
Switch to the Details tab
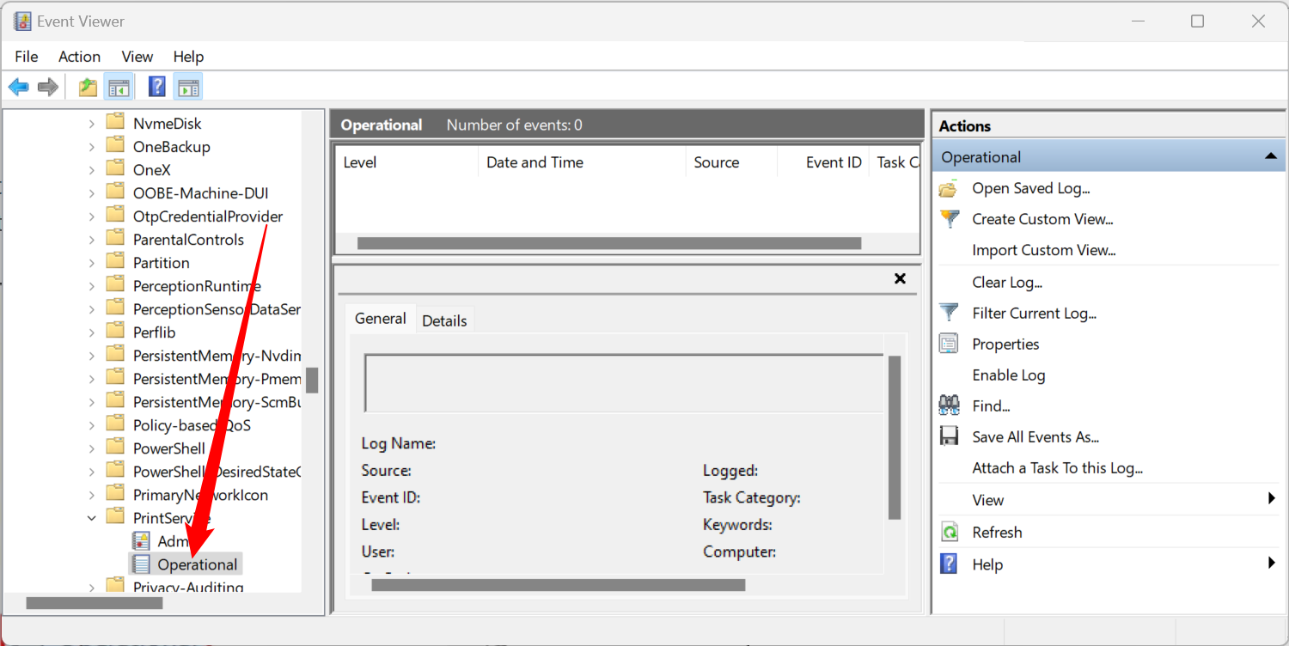[444, 320]
